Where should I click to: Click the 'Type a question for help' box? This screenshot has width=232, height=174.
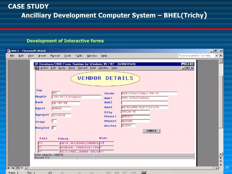point(196,56)
